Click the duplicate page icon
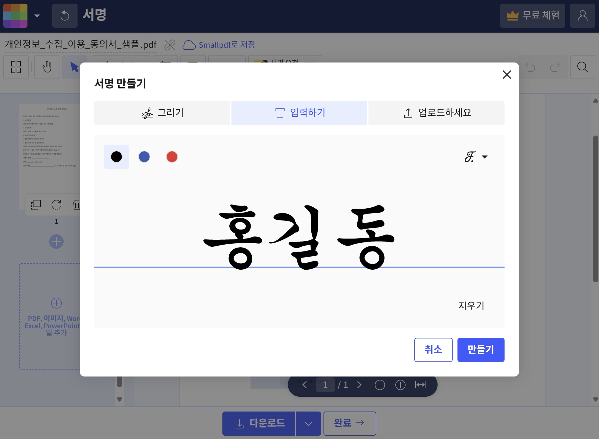Screen dimensions: 599x439 pos(36,205)
